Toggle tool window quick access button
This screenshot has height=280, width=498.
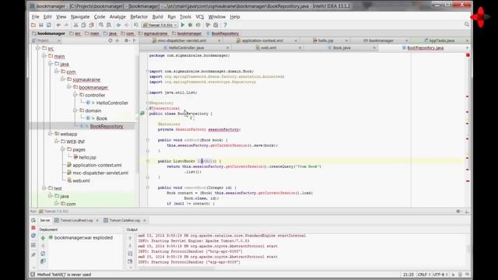(x=33, y=275)
